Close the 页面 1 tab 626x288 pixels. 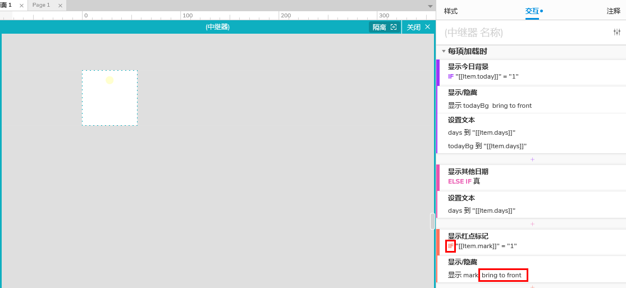point(21,6)
